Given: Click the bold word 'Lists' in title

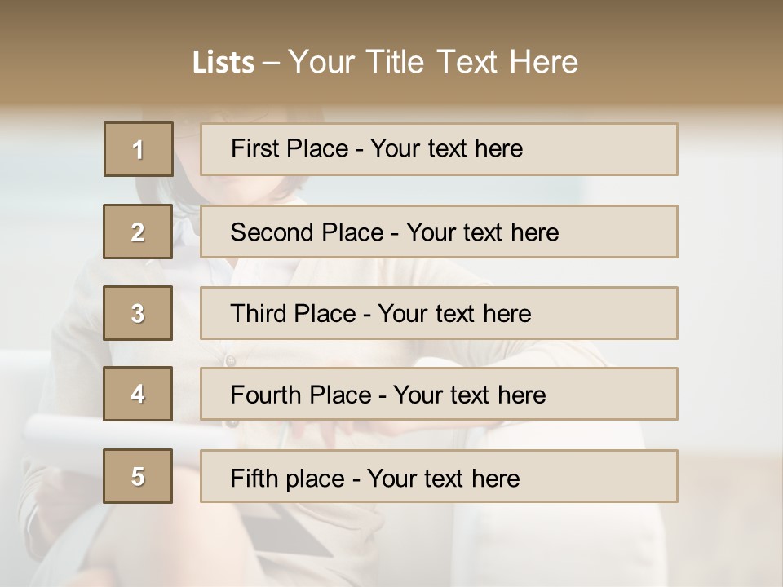Looking at the screenshot, I should pos(223,62).
